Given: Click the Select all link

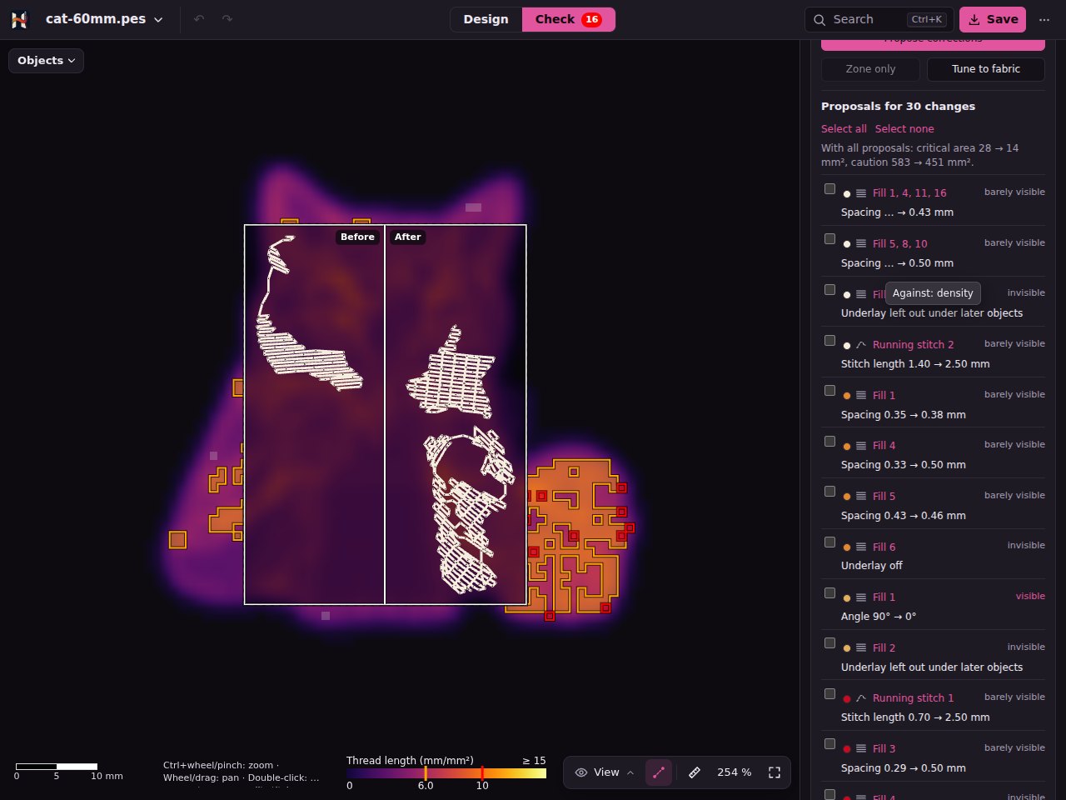Looking at the screenshot, I should point(844,129).
